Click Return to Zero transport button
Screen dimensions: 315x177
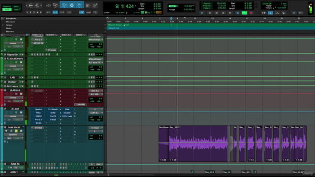pos(210,13)
